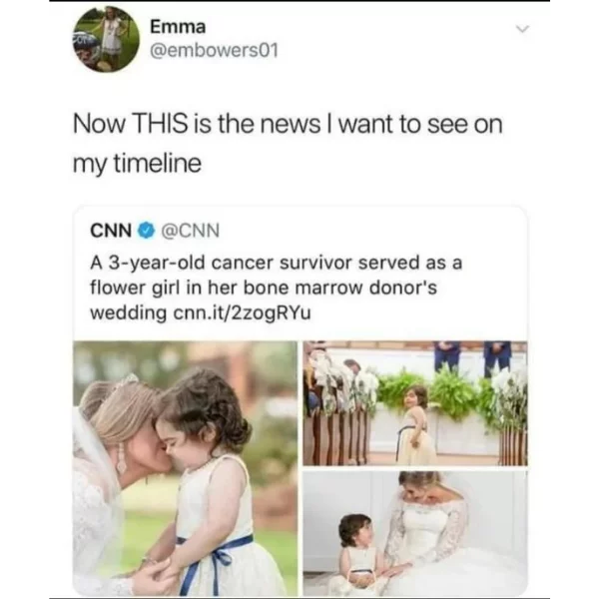Visit the @embowers01 handle
599x599 pixels.
(214, 51)
